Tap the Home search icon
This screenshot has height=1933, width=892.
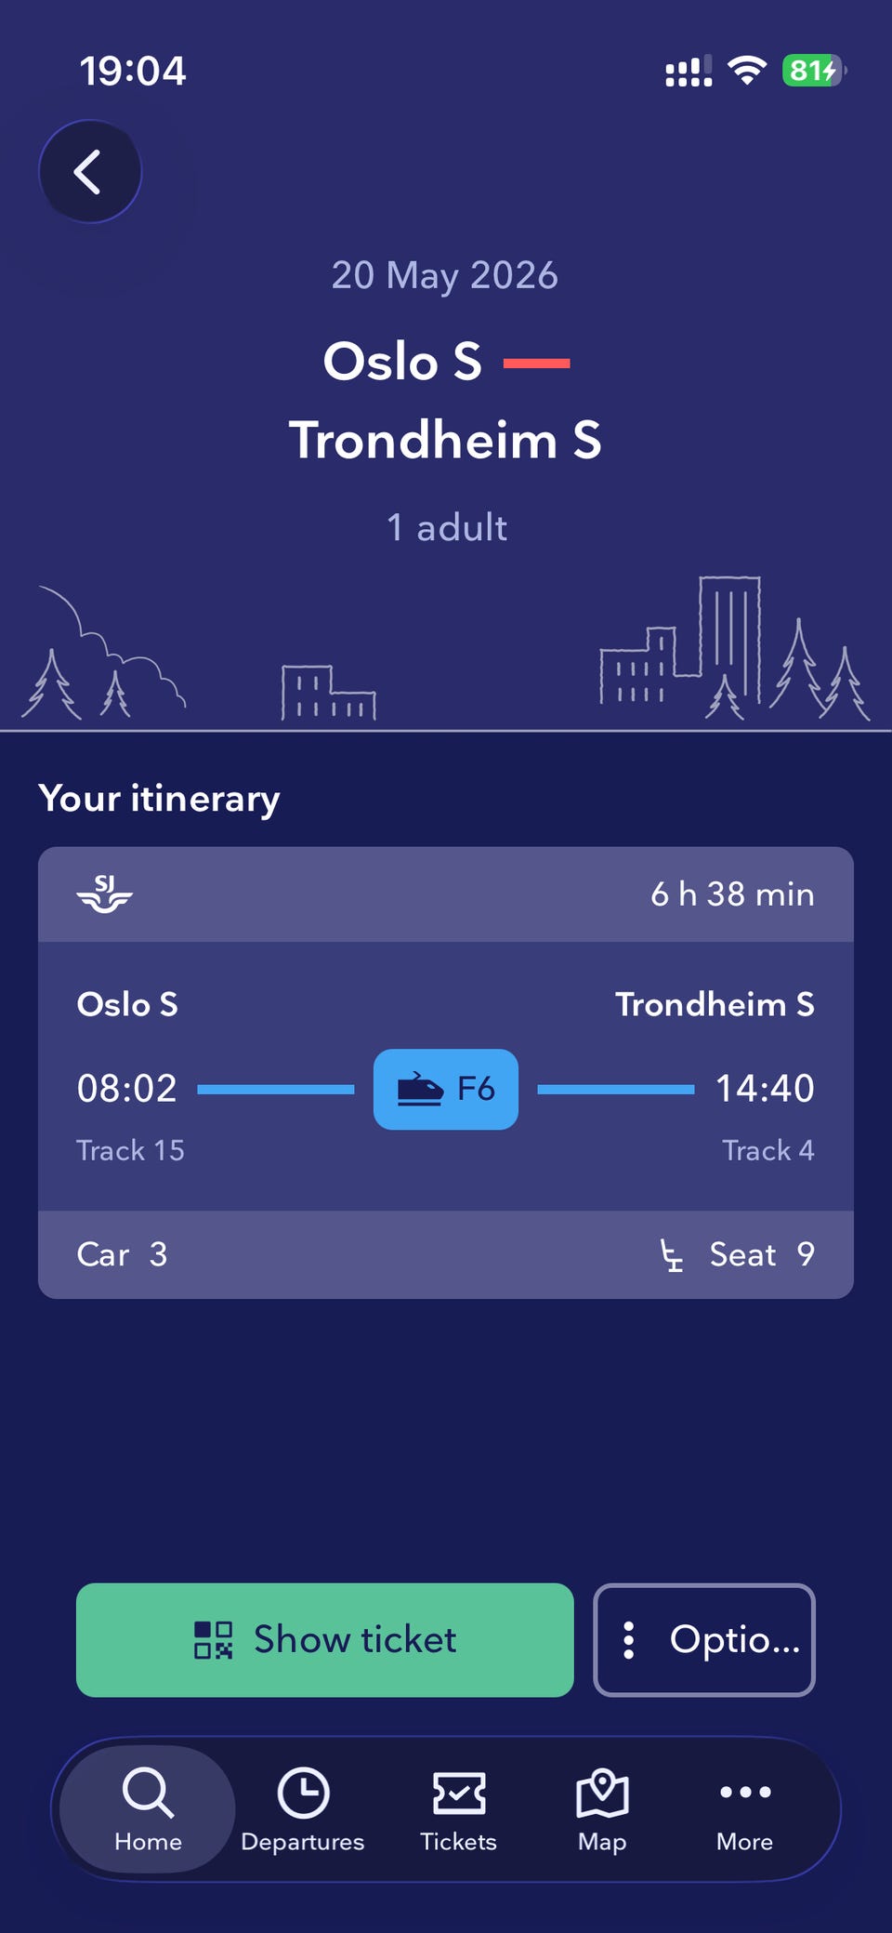tap(148, 1793)
